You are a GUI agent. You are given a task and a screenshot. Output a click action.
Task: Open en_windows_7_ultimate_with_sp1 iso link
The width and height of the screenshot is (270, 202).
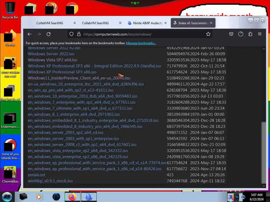[80, 108]
